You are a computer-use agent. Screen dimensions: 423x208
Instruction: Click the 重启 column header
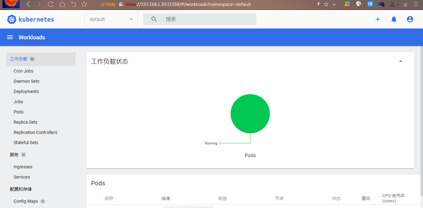pyautogui.click(x=366, y=198)
